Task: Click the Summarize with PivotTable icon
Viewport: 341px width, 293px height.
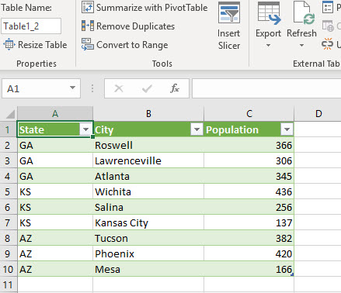Action: (x=87, y=7)
